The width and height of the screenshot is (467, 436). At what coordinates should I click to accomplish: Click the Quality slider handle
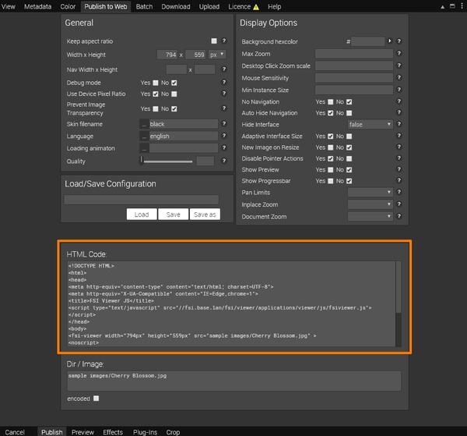coord(142,160)
